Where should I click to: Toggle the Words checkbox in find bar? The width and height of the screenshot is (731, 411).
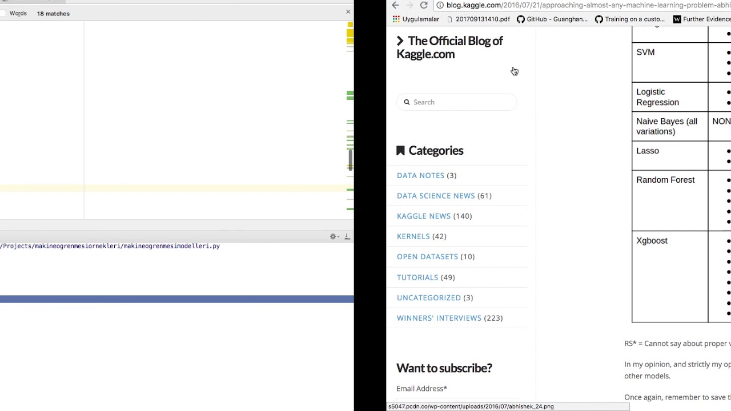tap(3, 13)
